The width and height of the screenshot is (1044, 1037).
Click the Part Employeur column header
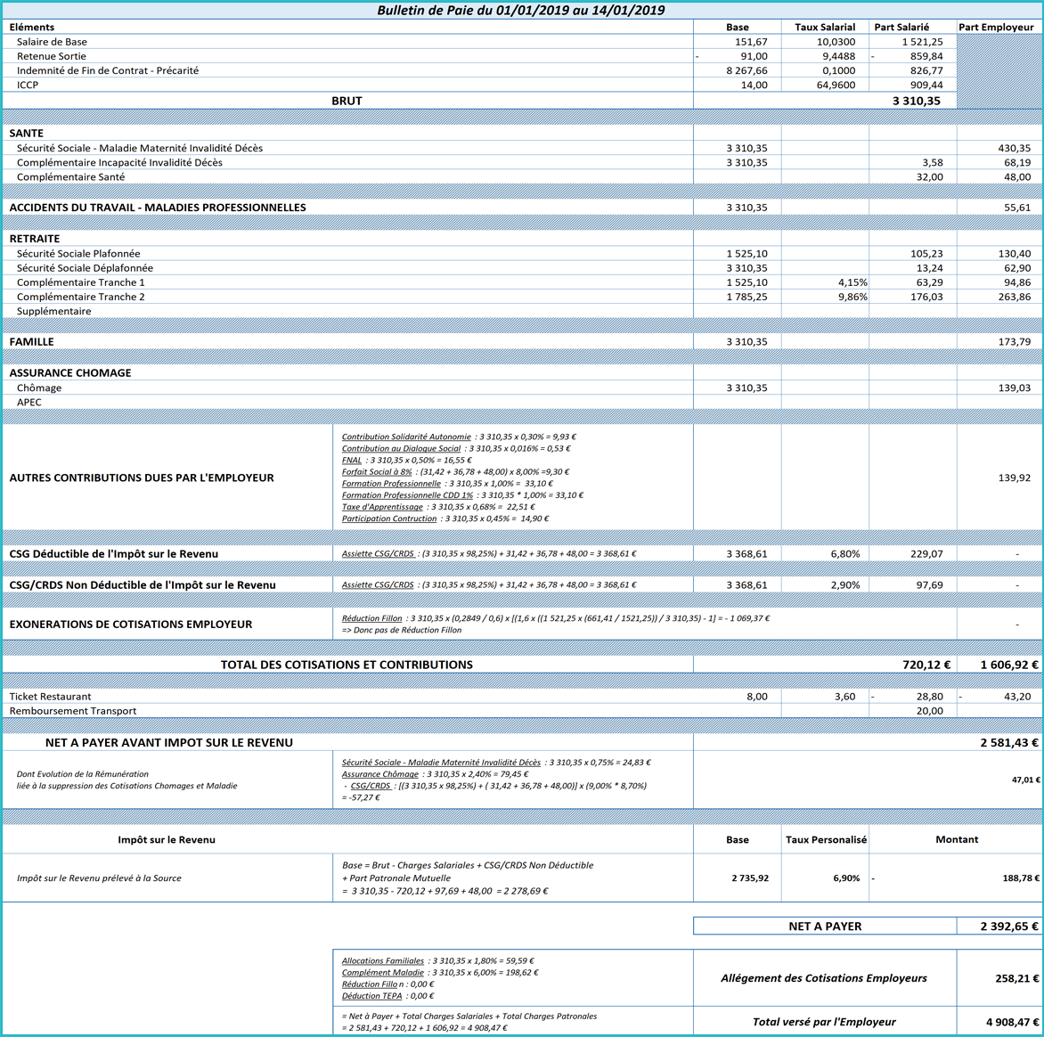click(995, 27)
